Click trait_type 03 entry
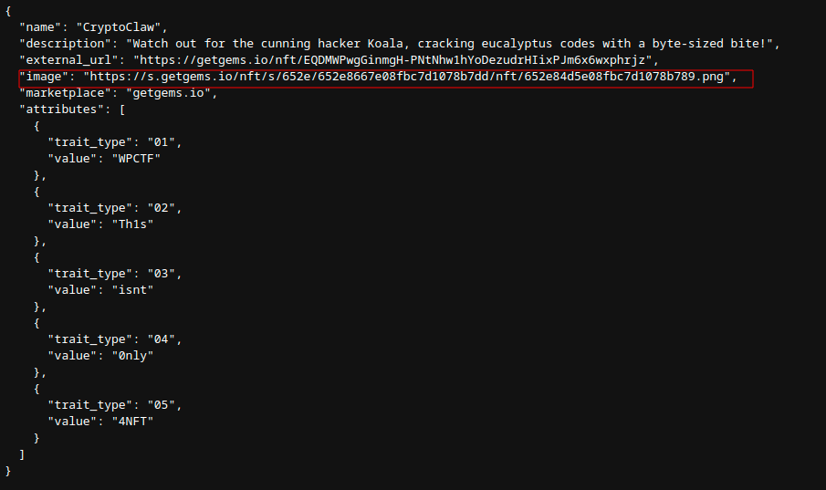This screenshot has width=826, height=490. coord(115,274)
